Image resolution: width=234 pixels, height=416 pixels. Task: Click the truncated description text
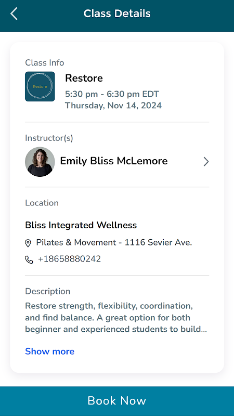[x=116, y=318]
